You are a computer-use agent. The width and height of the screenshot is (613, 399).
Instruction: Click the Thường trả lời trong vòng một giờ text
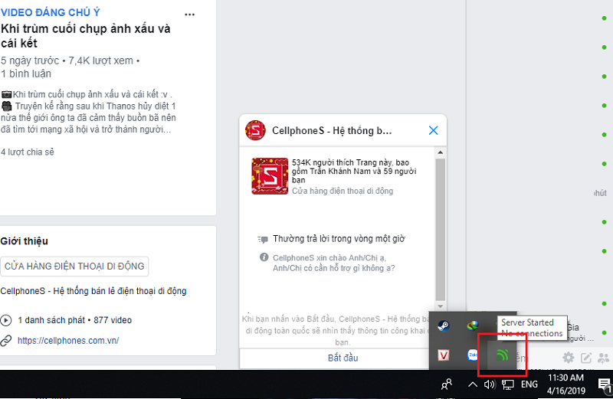(x=339, y=239)
